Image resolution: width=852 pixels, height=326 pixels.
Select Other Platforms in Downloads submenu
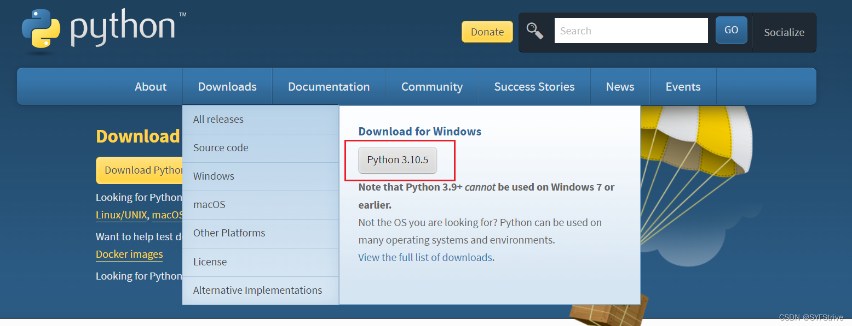click(x=261, y=233)
